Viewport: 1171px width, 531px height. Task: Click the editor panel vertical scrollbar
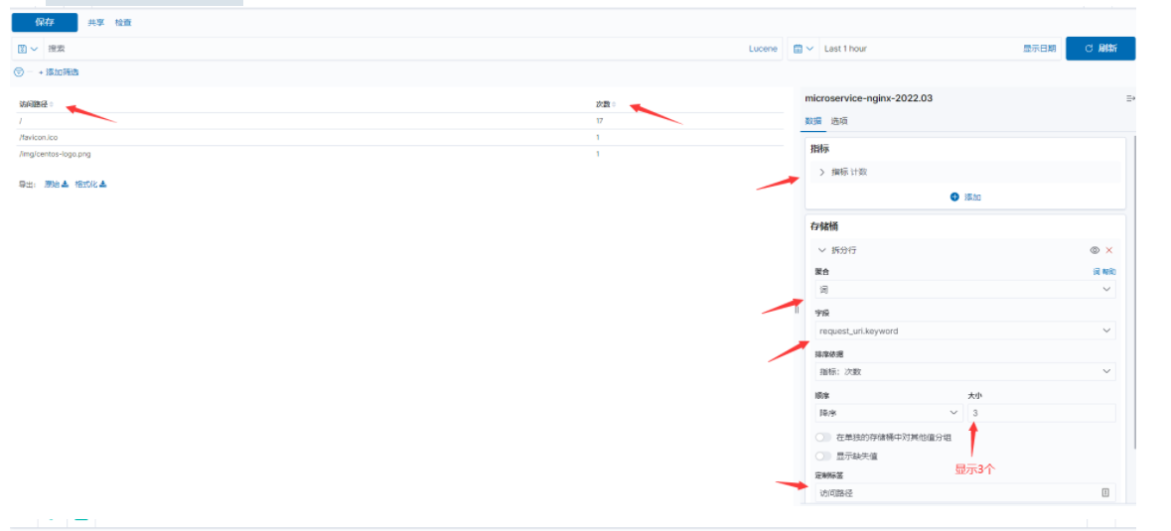tap(1134, 291)
